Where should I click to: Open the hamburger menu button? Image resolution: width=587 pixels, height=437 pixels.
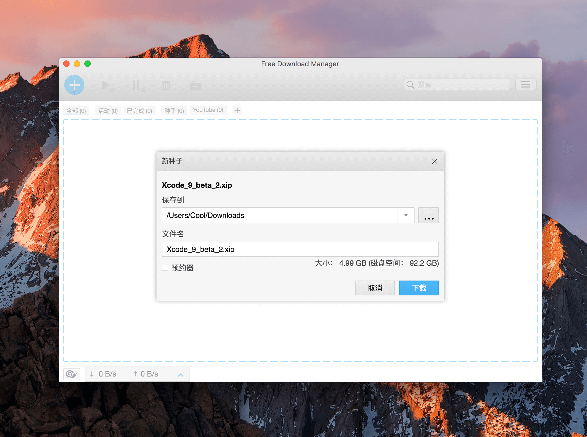(525, 85)
